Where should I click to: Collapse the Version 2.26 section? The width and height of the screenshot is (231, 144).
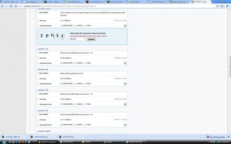[43, 69]
